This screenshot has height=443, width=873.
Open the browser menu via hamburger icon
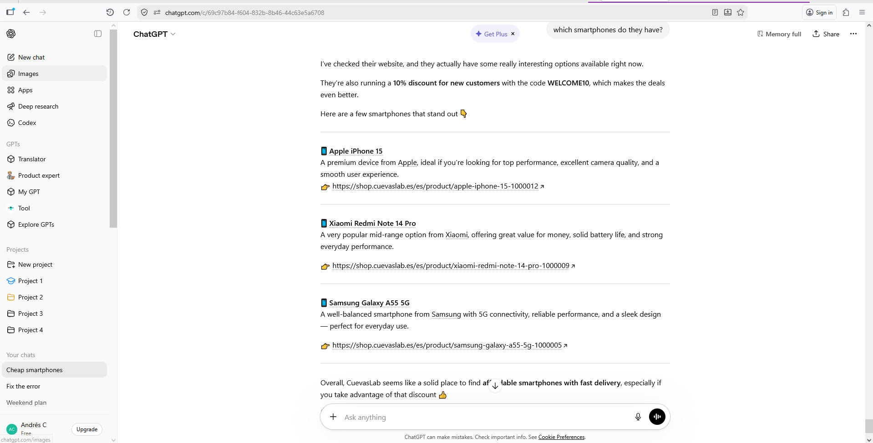pyautogui.click(x=862, y=12)
